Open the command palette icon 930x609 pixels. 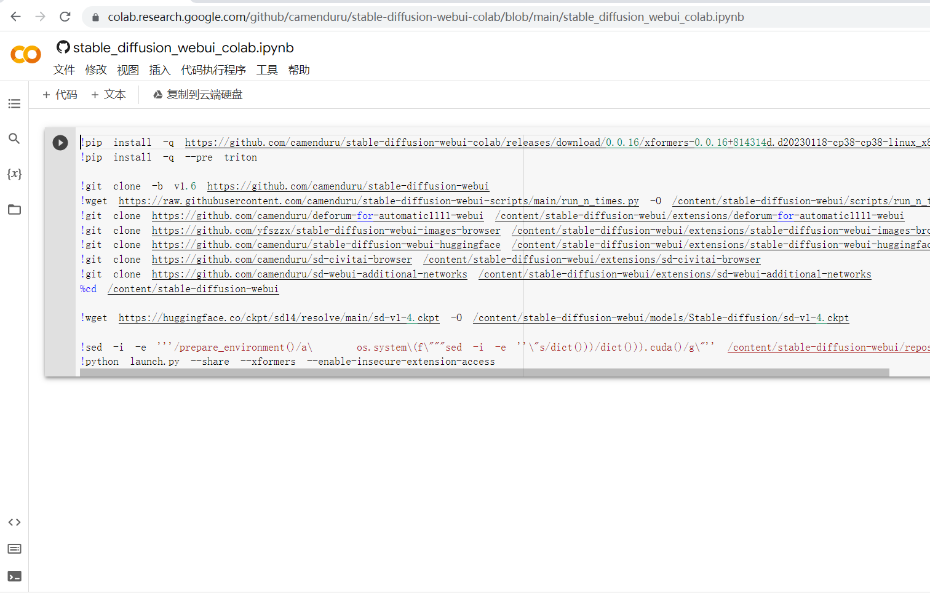14,549
